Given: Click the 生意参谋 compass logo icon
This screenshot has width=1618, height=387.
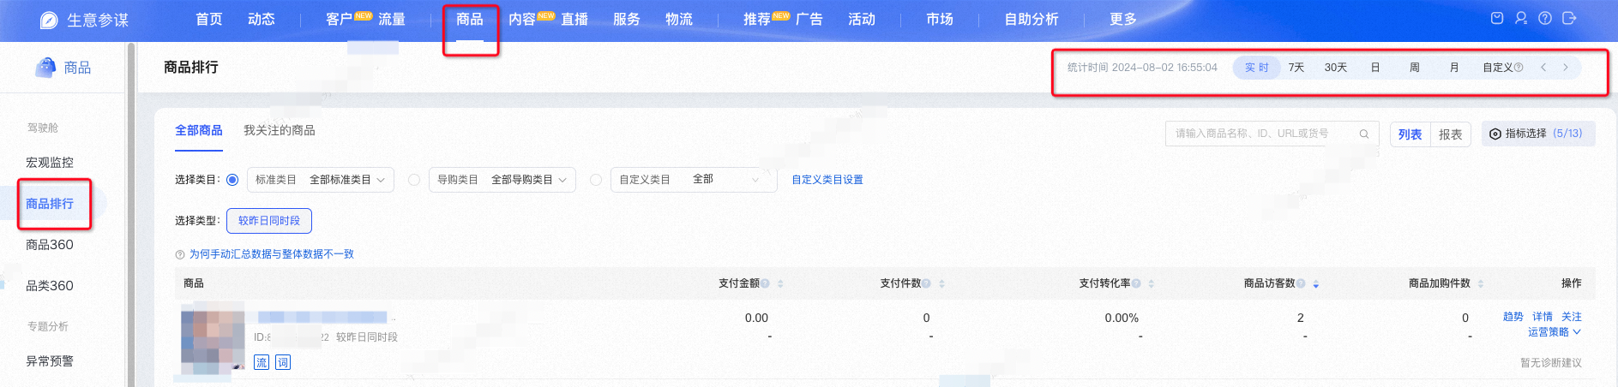Looking at the screenshot, I should (x=49, y=20).
